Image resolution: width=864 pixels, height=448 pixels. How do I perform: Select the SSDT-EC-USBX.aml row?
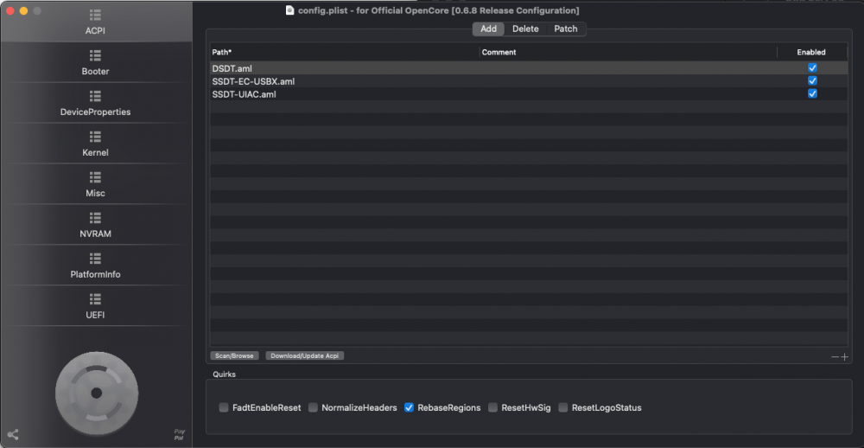click(529, 81)
